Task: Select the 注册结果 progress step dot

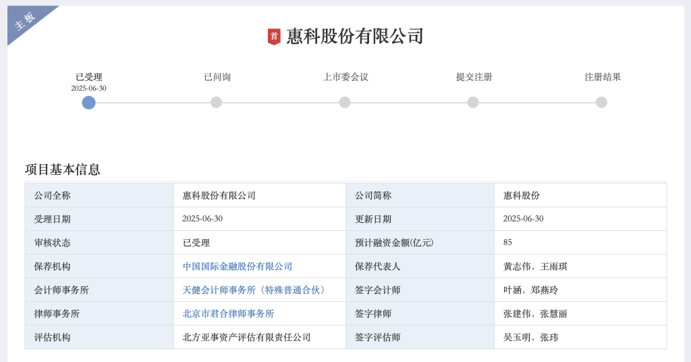Action: coord(601,103)
